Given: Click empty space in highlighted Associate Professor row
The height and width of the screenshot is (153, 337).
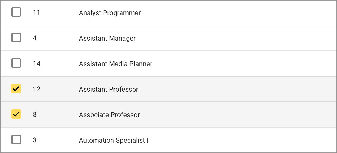Looking at the screenshot, I should coord(235,114).
